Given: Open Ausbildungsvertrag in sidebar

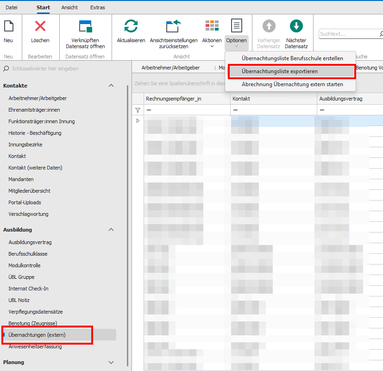Looking at the screenshot, I should (30, 242).
